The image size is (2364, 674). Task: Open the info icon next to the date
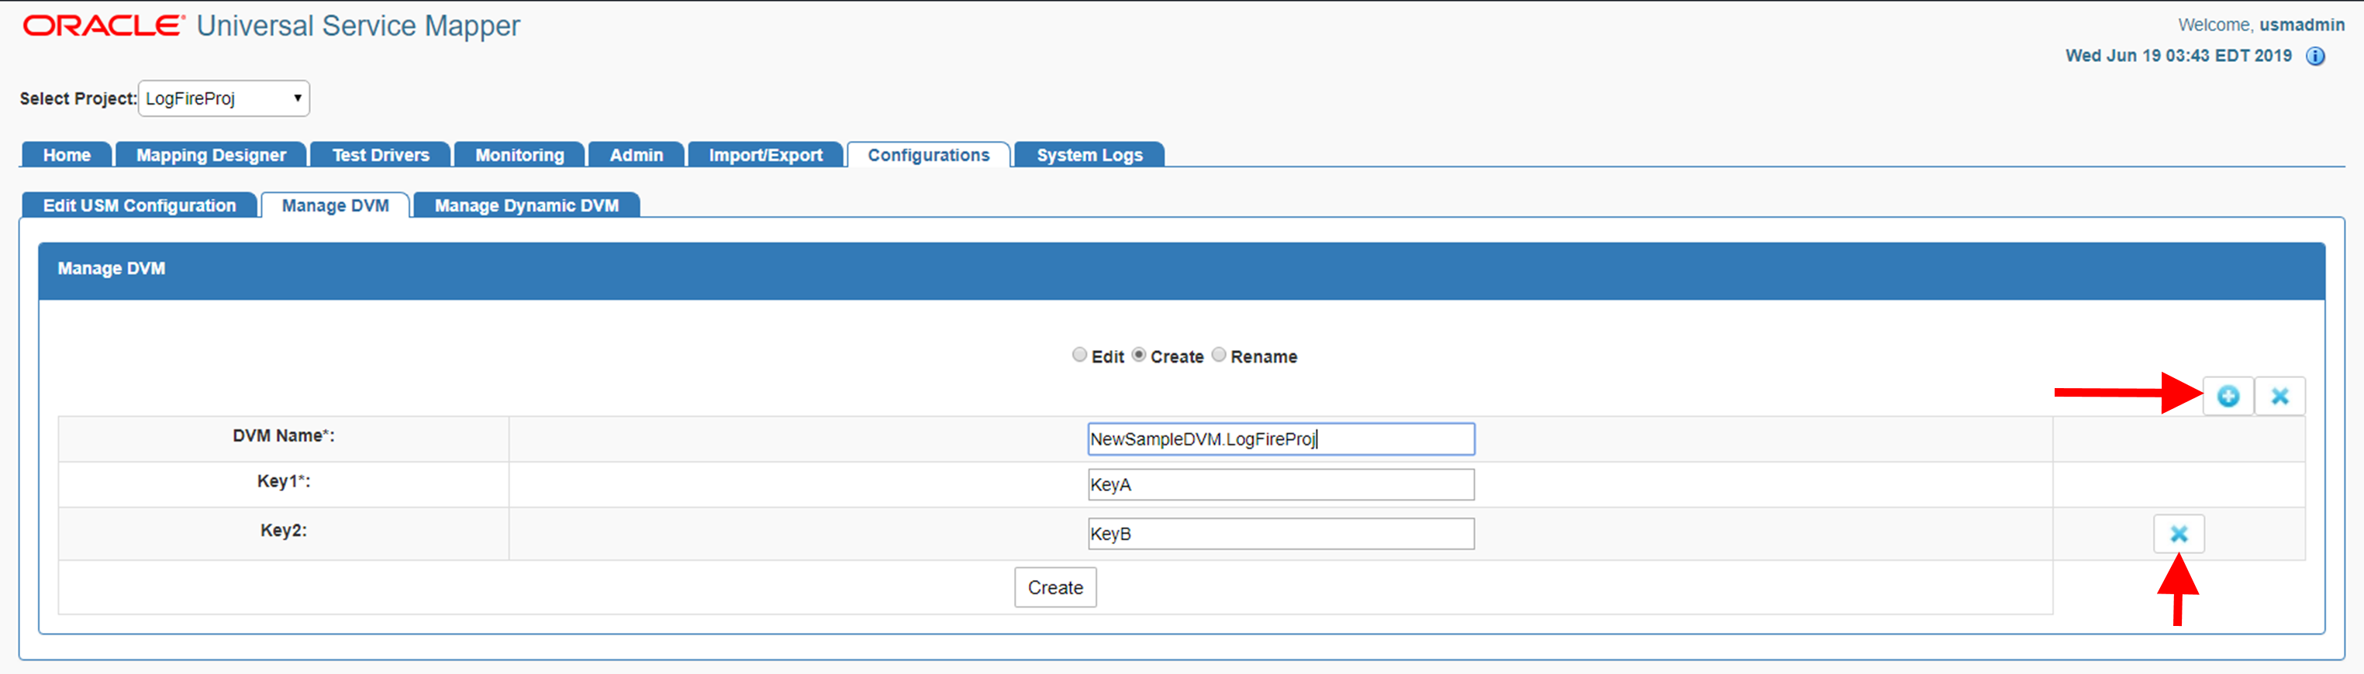(2315, 57)
